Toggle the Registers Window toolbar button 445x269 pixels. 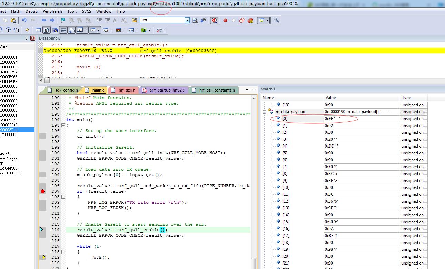63,30
